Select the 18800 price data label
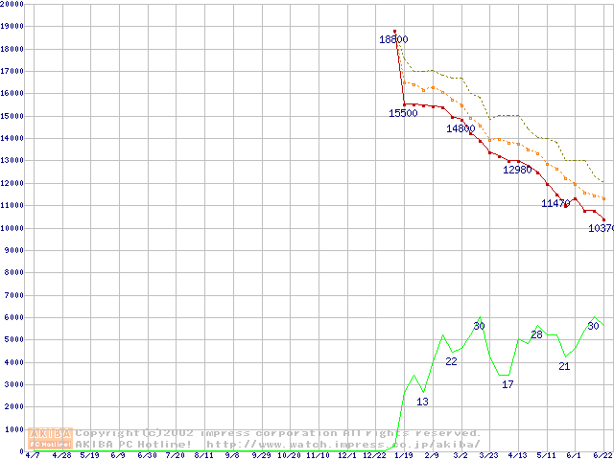The image size is (614, 460). click(393, 39)
